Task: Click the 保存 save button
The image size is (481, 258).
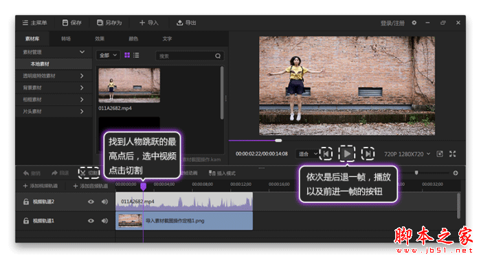Action: click(x=71, y=23)
